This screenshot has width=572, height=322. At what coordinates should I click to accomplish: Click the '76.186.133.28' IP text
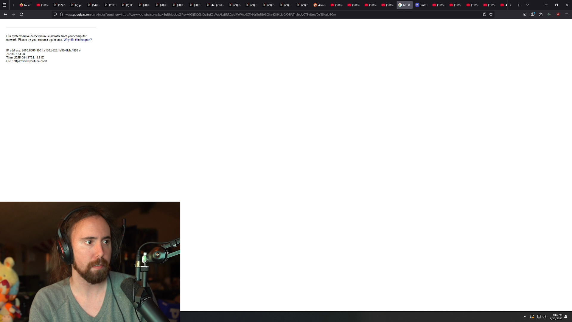point(15,54)
